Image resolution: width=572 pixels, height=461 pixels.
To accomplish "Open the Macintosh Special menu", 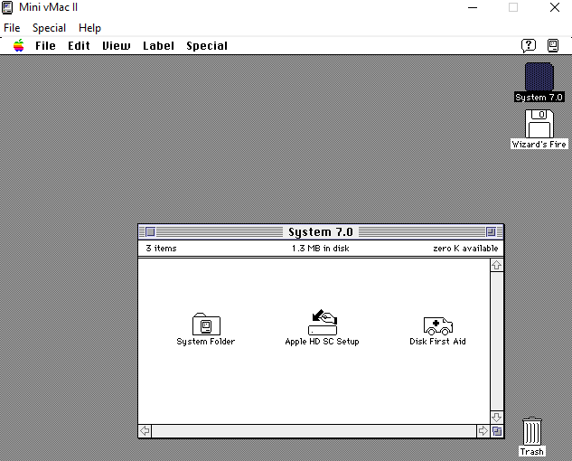I will [x=207, y=46].
